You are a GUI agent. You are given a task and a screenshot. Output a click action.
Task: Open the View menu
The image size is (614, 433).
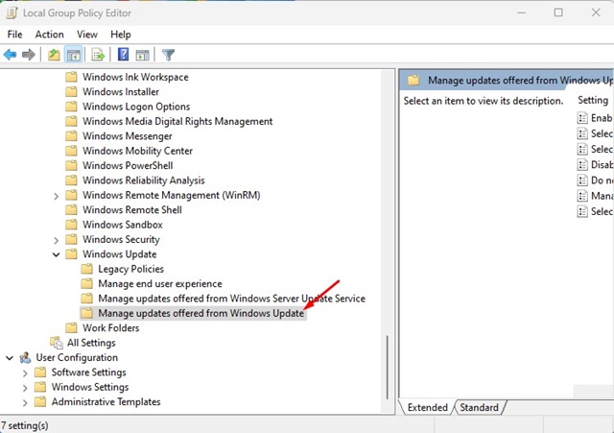point(87,35)
